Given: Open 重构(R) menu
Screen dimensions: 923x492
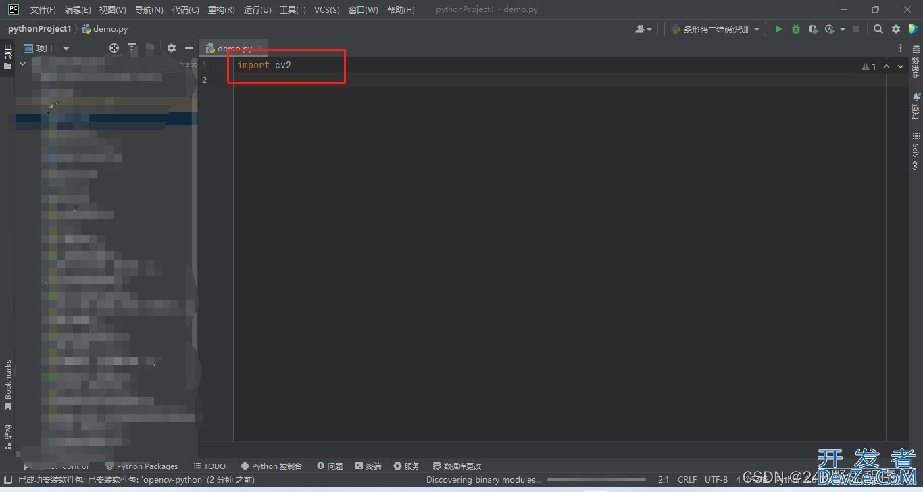Looking at the screenshot, I should 222,10.
